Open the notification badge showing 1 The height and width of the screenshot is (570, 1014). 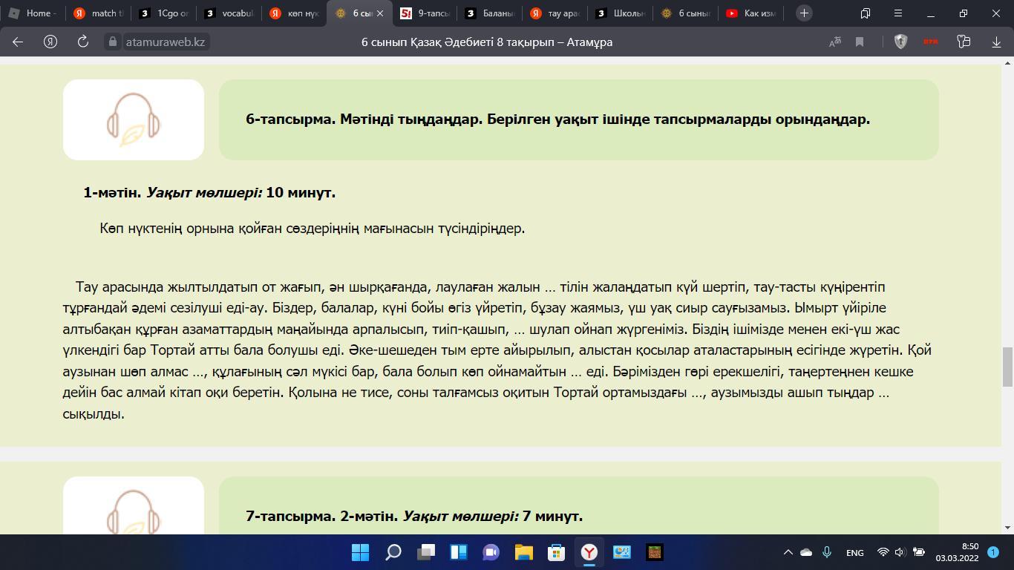tap(993, 552)
